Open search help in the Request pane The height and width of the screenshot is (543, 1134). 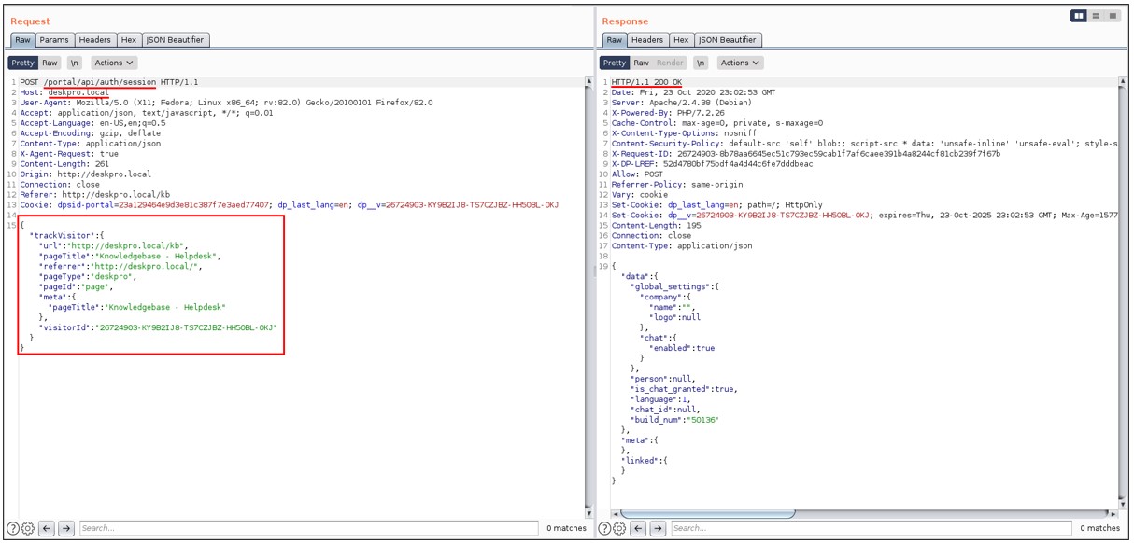click(13, 528)
